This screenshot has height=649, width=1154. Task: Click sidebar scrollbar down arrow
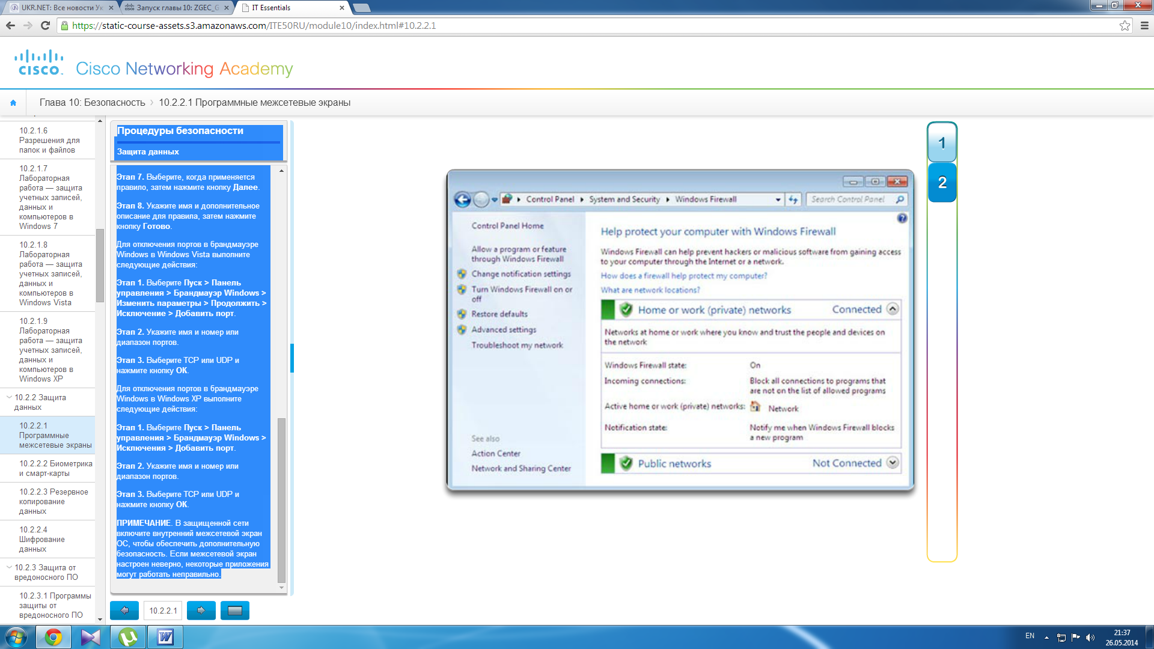[100, 620]
